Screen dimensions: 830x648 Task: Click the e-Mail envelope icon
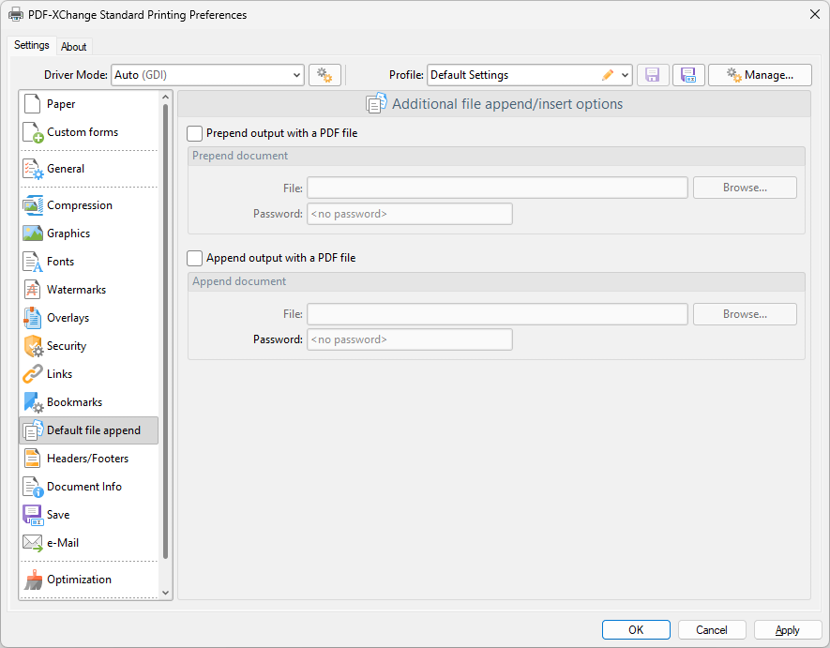(33, 543)
